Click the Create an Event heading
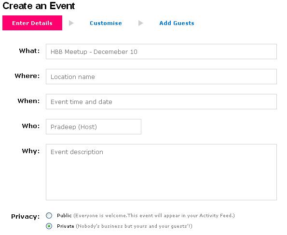Screen dimensions: 287x235 (39, 6)
